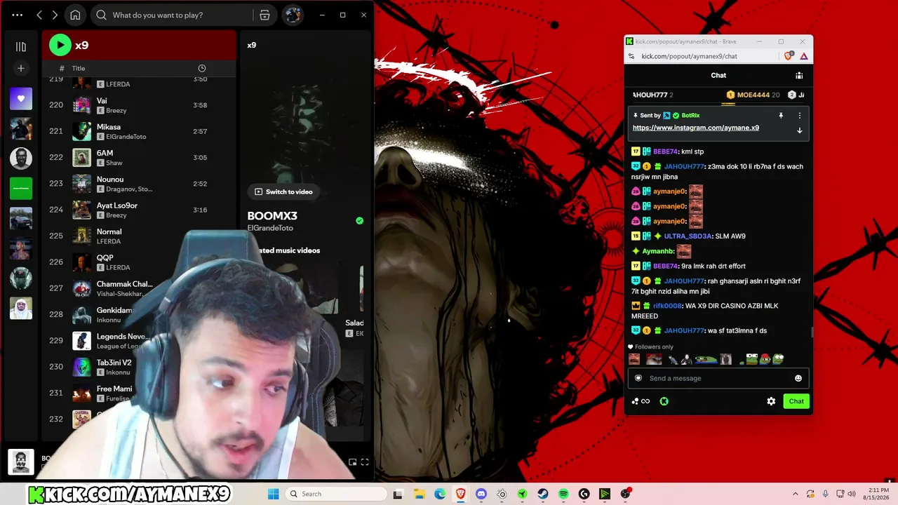The image size is (898, 505).
Task: Click the username rifk0008 in chat
Action: point(667,306)
